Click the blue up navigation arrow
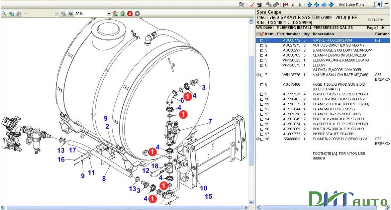Viewport: 391px width, 210px height. coord(309,5)
